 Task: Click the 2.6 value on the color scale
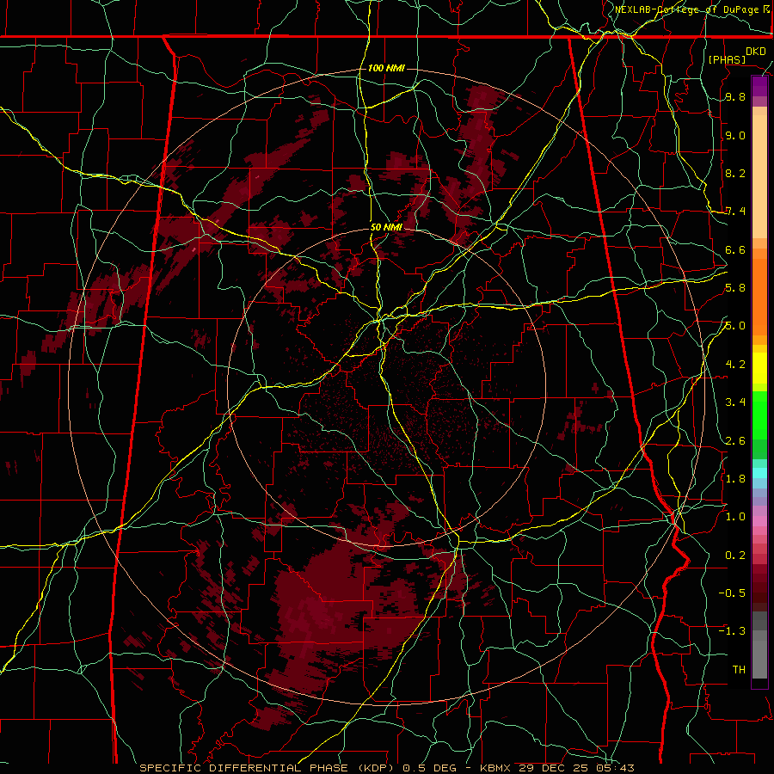click(735, 440)
